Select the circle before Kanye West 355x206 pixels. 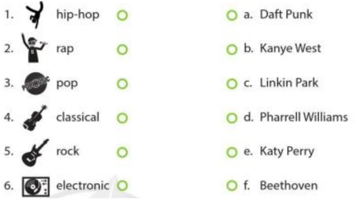click(232, 49)
